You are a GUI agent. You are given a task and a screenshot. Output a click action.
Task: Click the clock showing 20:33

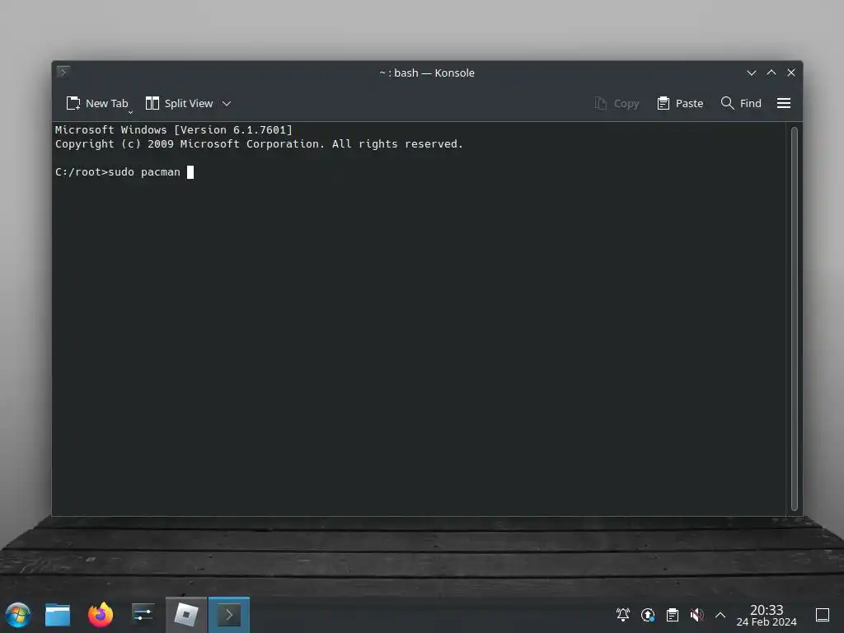767,610
